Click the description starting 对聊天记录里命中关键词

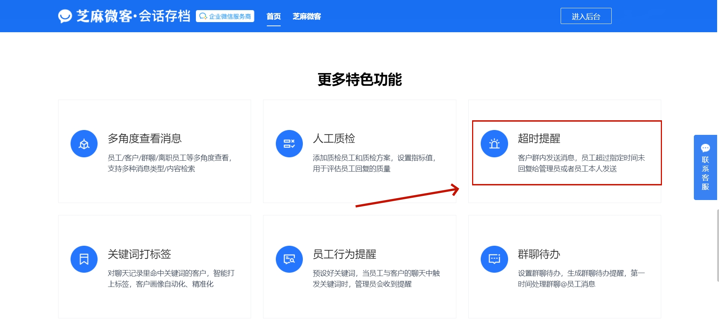(171, 279)
